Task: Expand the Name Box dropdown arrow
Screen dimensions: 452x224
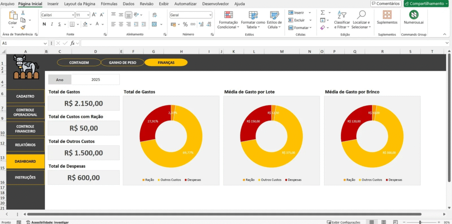Action: coord(45,44)
